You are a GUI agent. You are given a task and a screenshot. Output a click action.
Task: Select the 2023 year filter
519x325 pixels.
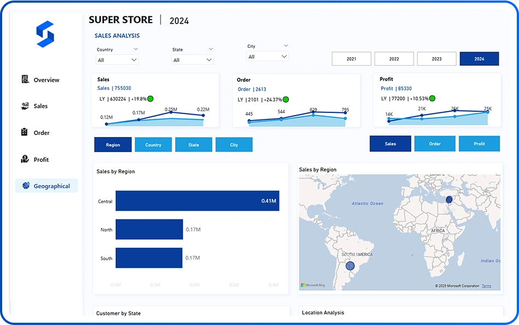tap(436, 59)
